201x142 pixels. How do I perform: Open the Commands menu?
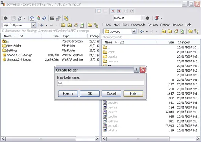pyautogui.click(x=138, y=25)
